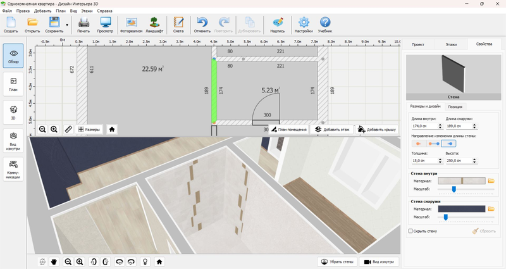Click the Добавить этаж button
506x269 pixels.
coord(332,129)
